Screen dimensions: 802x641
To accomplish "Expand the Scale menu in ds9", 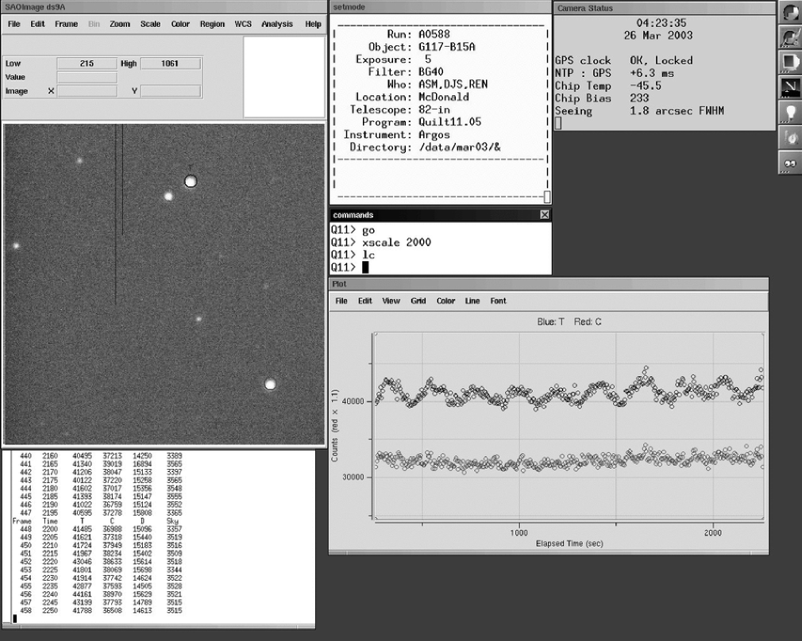I will point(150,24).
